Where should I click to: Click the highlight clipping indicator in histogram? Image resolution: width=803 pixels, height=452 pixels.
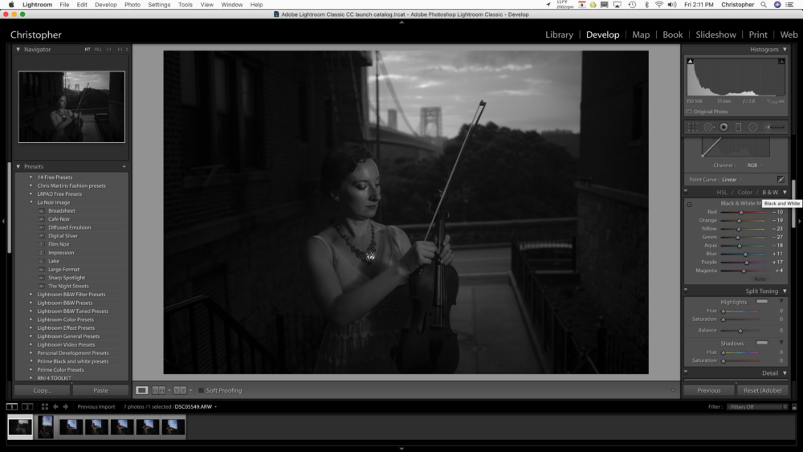click(781, 62)
